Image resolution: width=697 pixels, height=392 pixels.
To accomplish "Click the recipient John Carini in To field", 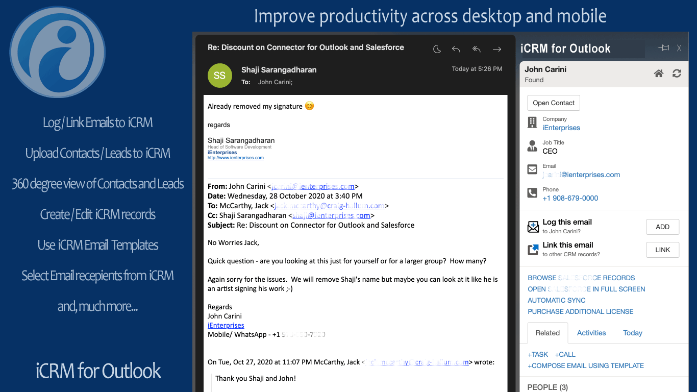I will pos(275,82).
